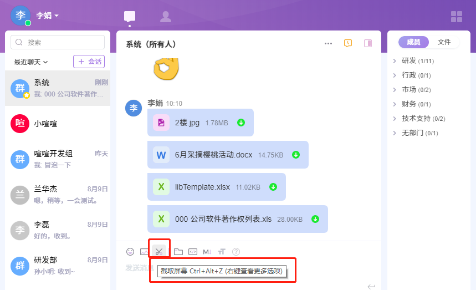476x290 pixels.
Task: Toggle Markdown mode icon in toolbar
Action: [207, 251]
